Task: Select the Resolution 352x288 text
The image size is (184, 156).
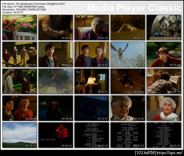Action: [24, 10]
